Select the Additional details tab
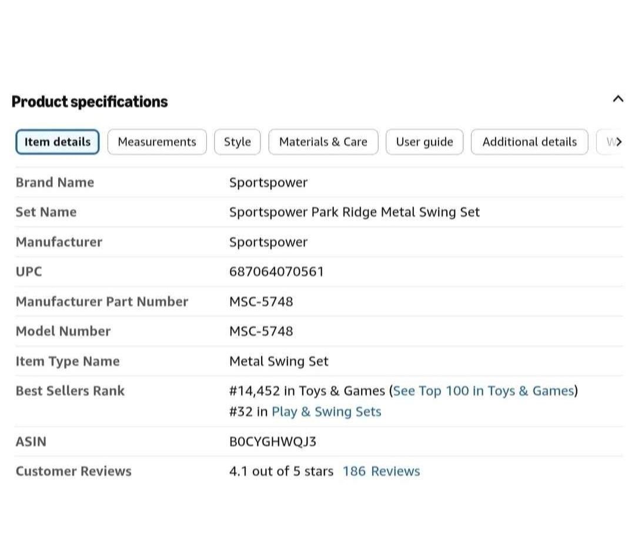Screen dimensions: 635x557 [x=529, y=142]
